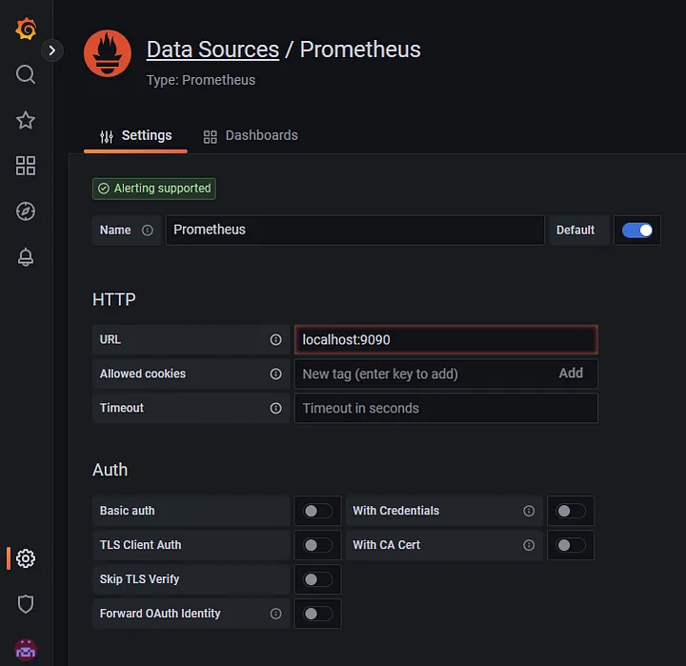Open the Server Admin shield icon
Viewport: 686px width, 666px height.
click(x=26, y=604)
